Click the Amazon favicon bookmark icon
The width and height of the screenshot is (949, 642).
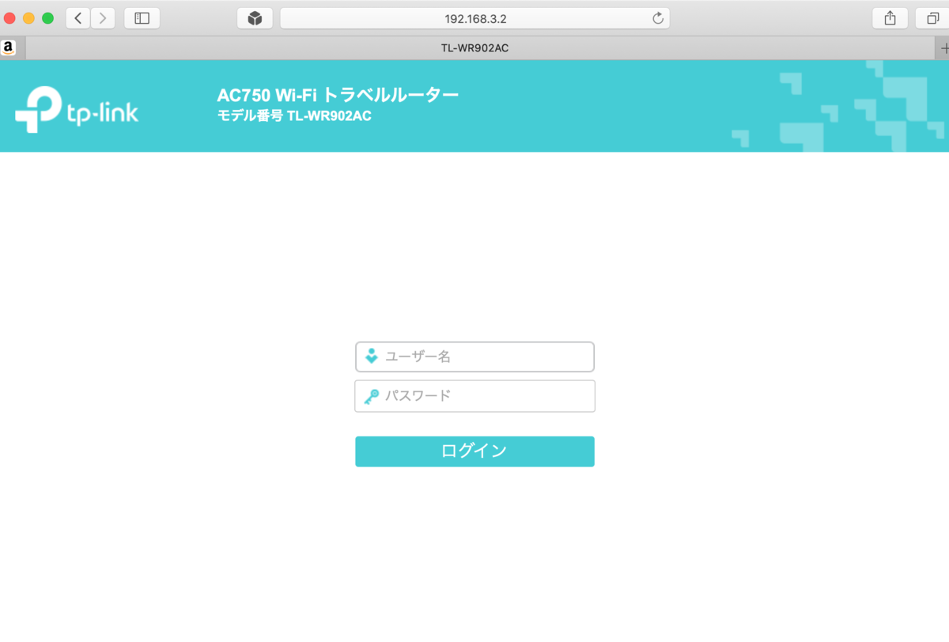pyautogui.click(x=9, y=47)
